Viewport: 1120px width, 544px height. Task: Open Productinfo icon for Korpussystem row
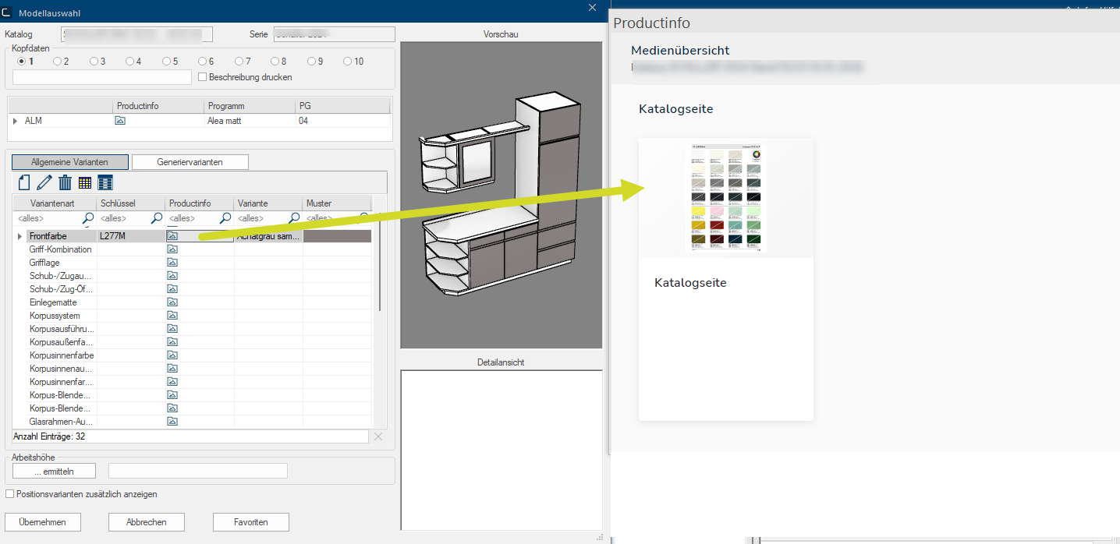click(x=173, y=316)
